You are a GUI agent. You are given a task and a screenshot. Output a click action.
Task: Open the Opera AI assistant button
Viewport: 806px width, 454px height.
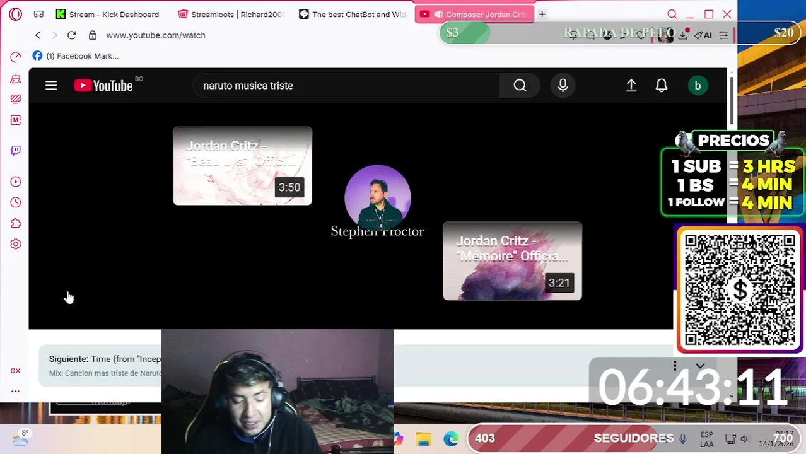click(x=703, y=35)
